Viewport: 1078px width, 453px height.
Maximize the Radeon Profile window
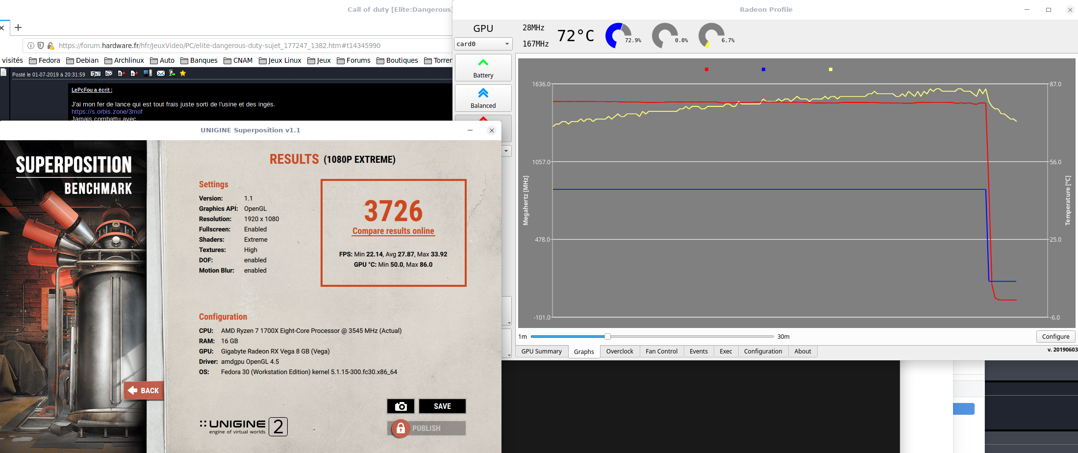click(1049, 10)
